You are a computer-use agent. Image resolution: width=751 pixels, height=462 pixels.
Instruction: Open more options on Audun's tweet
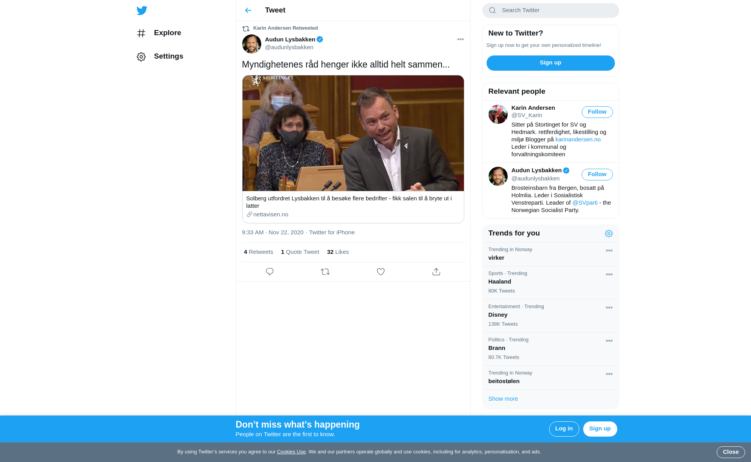coord(460,39)
